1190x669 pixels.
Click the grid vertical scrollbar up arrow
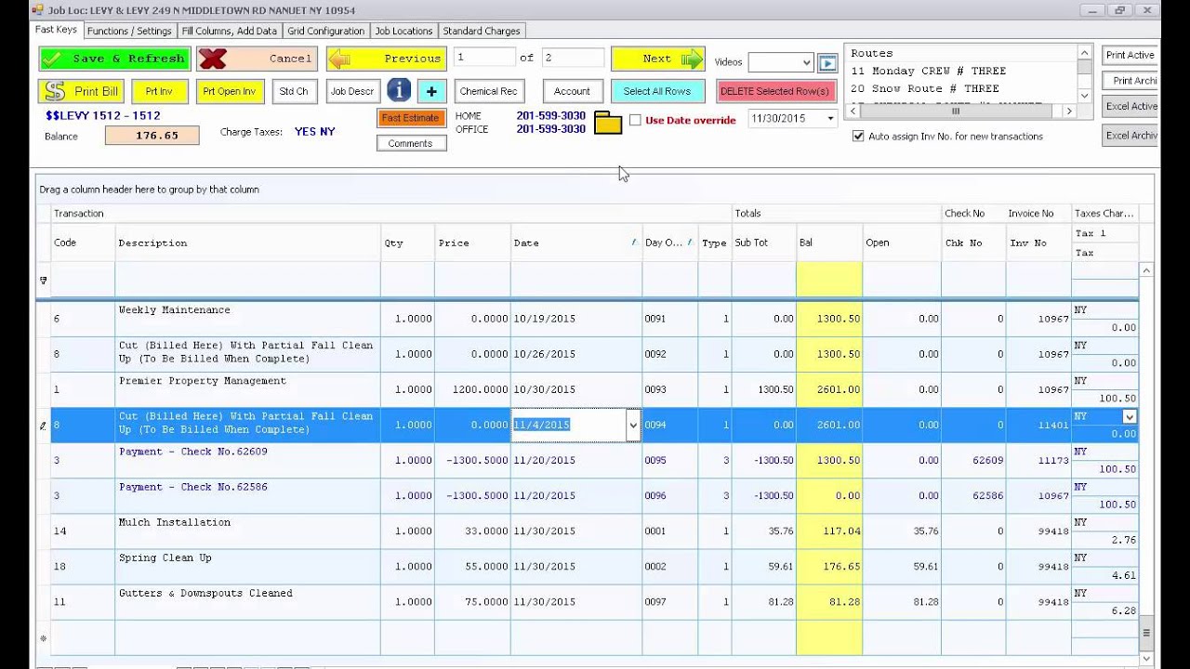pyautogui.click(x=1146, y=270)
